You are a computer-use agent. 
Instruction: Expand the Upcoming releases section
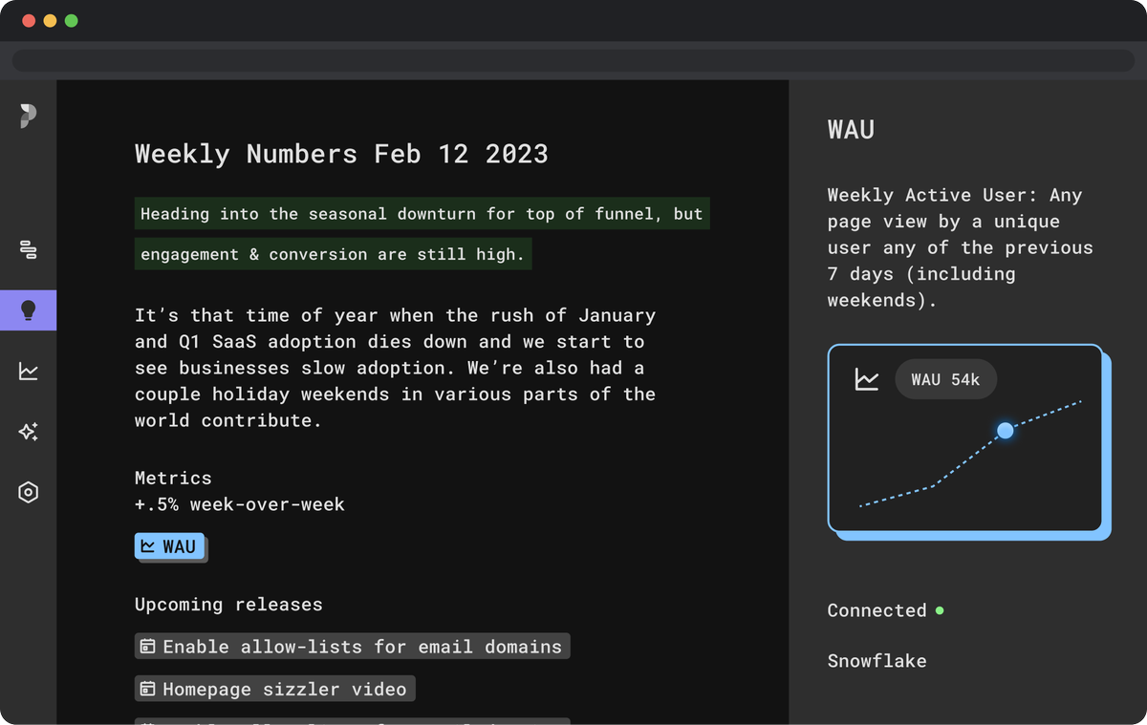coord(227,604)
